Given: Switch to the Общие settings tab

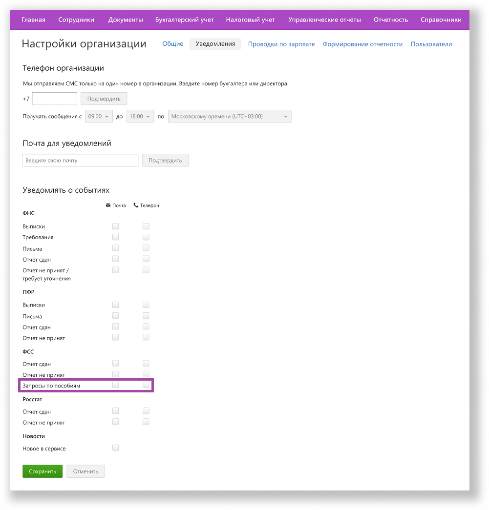Looking at the screenshot, I should pos(173,44).
